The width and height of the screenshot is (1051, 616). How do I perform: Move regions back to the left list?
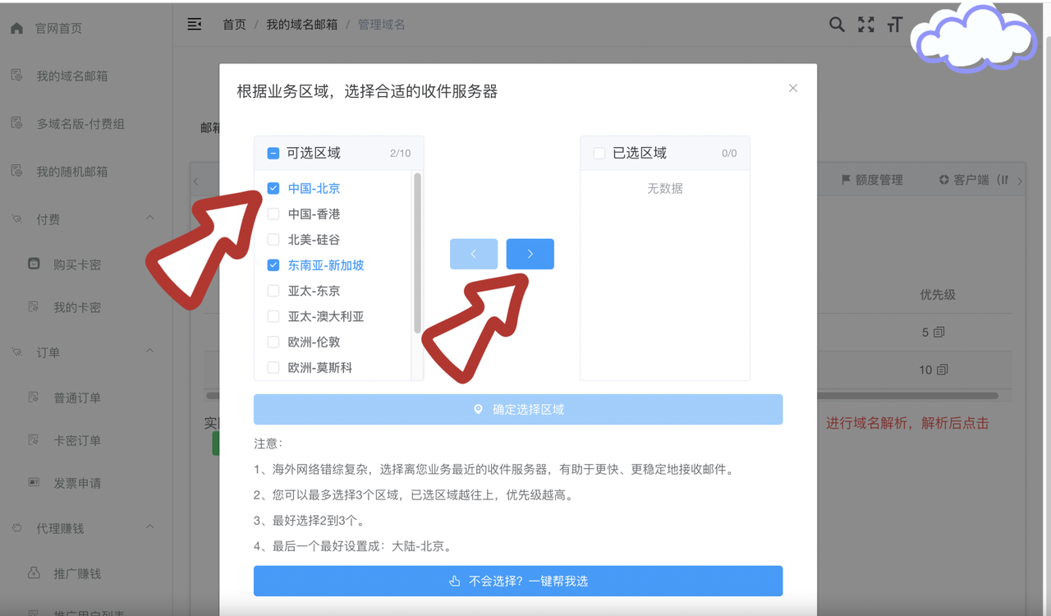(x=474, y=254)
